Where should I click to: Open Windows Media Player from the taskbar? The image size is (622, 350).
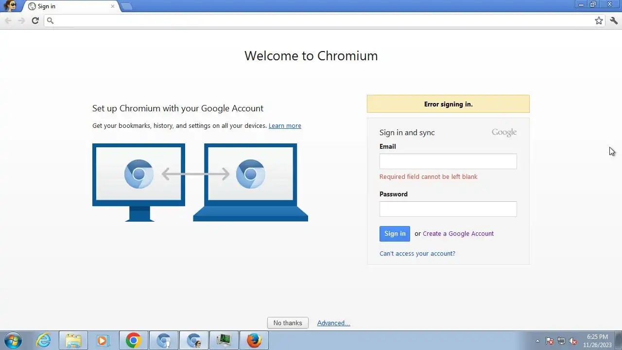point(103,340)
